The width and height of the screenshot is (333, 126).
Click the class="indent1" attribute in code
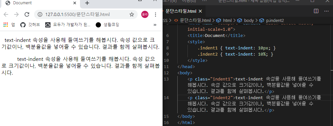pos(214,79)
